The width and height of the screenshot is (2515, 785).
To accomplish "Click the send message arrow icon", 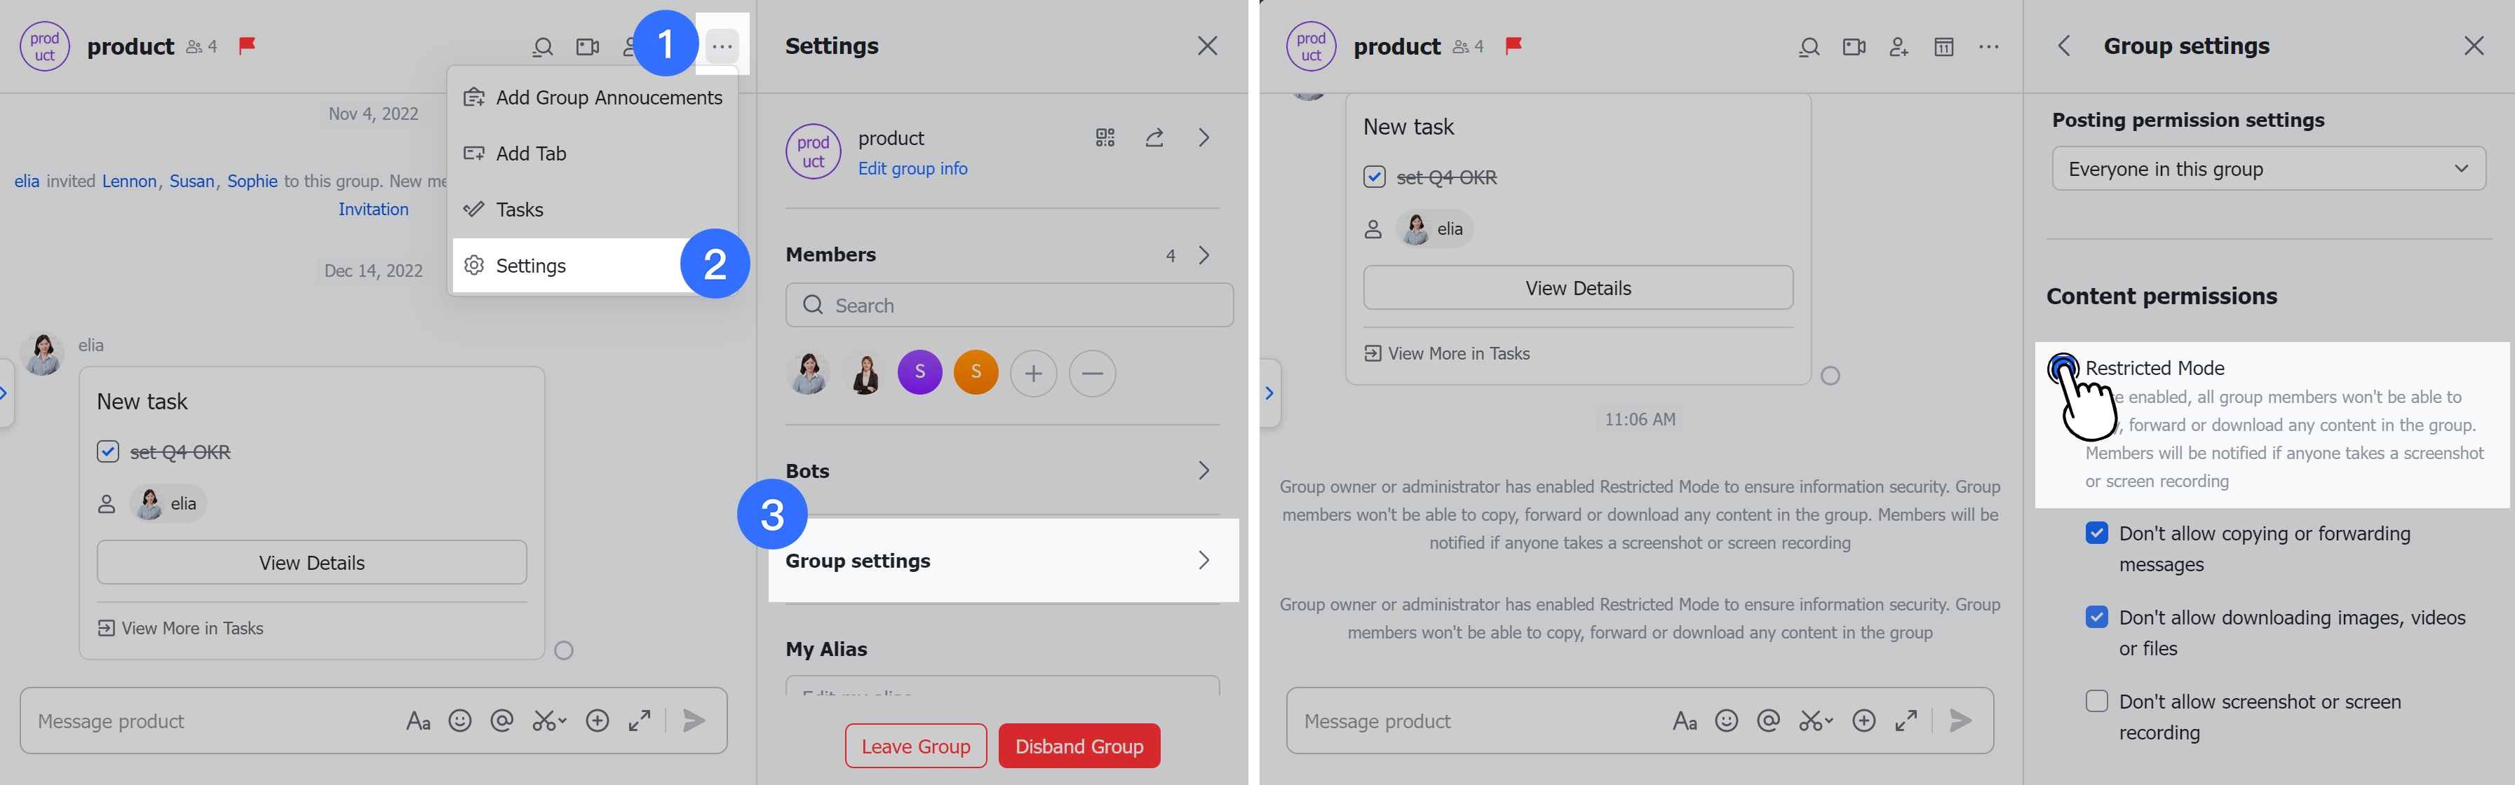I will click(694, 721).
